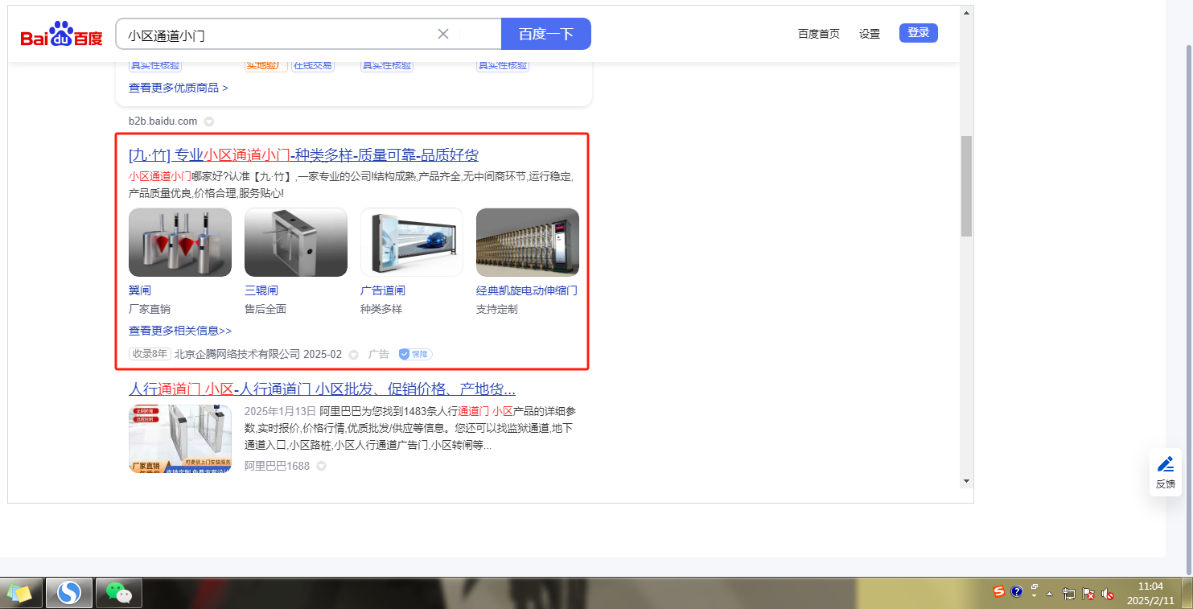
Task: Open the 查看更多优质商品 link
Action: pos(178,88)
